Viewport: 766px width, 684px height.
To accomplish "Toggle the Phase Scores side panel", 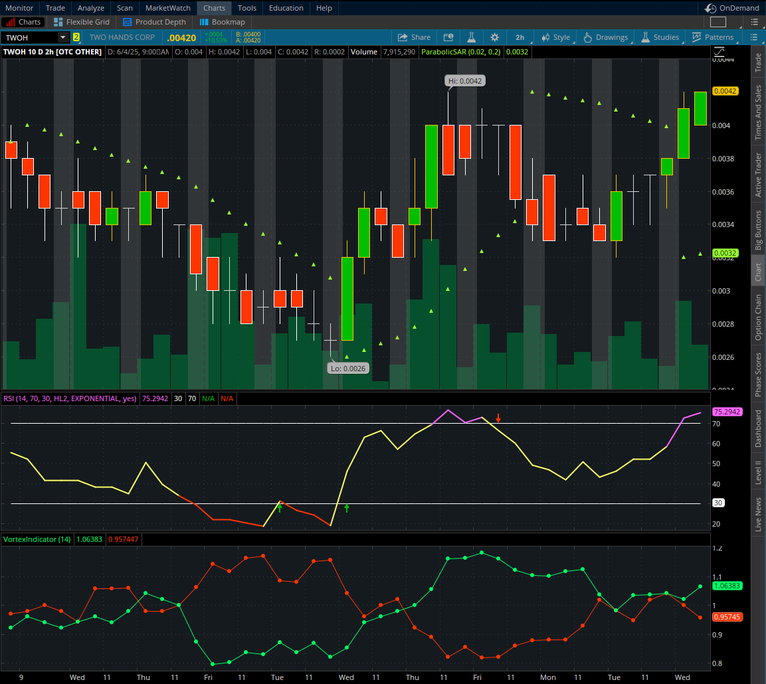I will pos(758,375).
